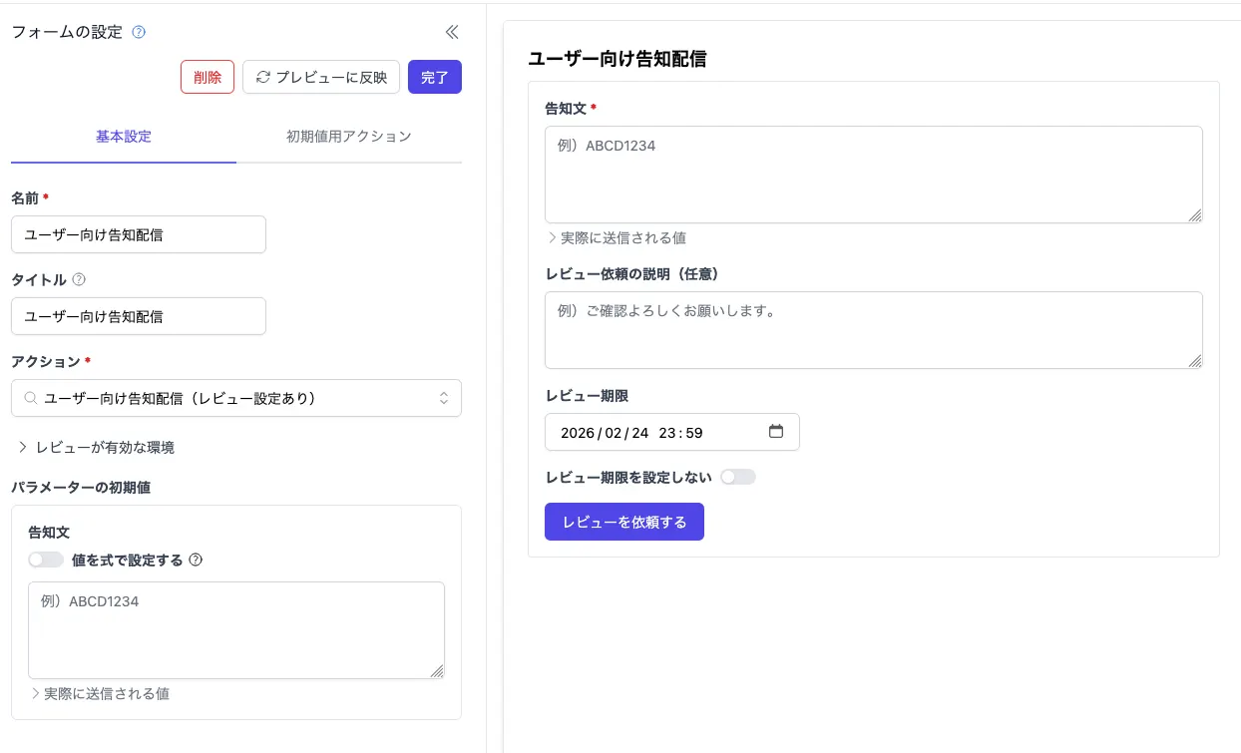Expand 実際に送信される値 in preview form

click(617, 238)
